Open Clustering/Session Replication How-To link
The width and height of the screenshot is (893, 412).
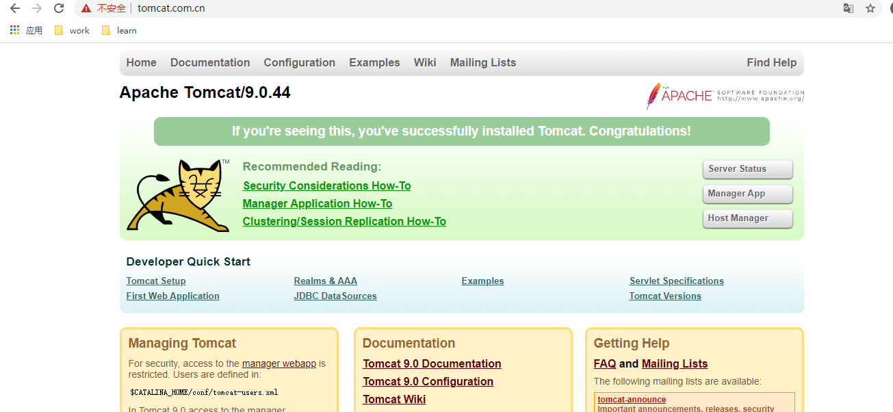344,221
